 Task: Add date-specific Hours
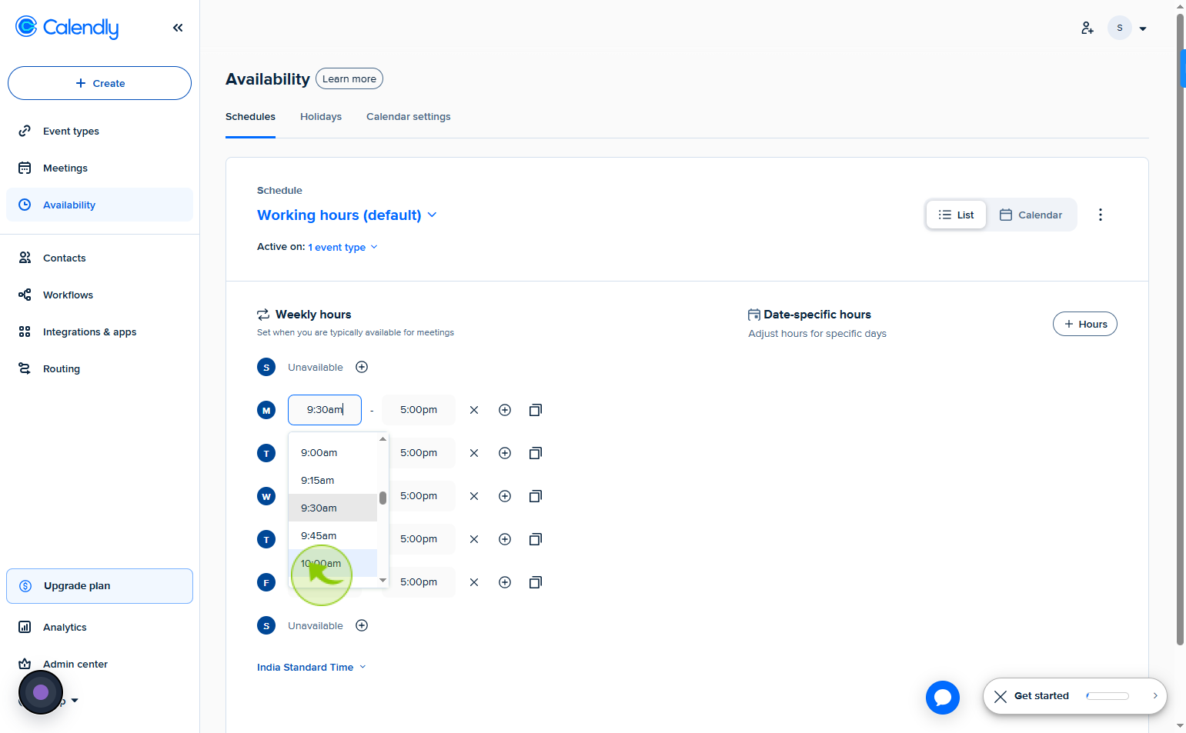point(1085,324)
